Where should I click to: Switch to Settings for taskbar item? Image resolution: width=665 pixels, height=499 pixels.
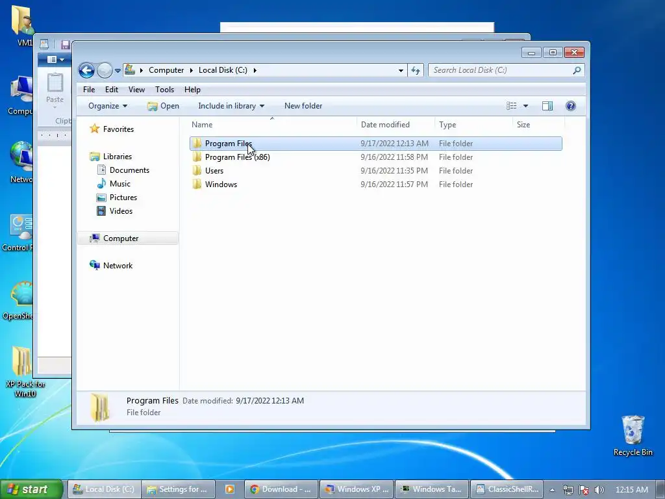coord(178,489)
